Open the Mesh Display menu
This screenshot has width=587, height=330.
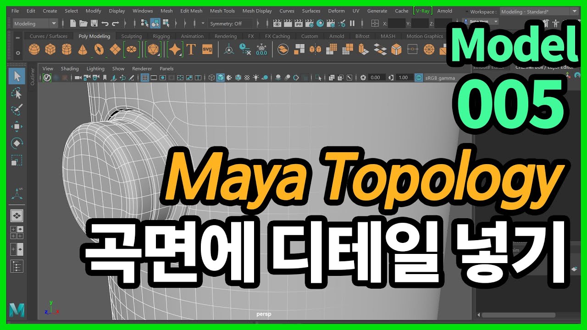pyautogui.click(x=257, y=11)
